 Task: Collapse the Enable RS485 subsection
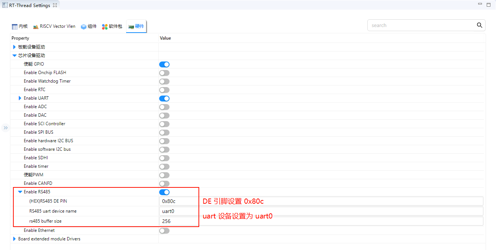(20, 192)
